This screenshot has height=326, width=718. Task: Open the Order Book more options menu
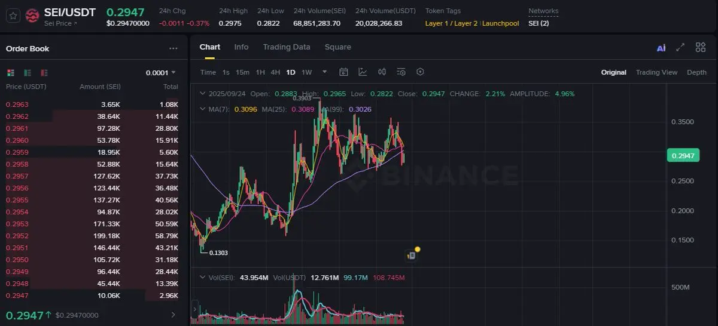coord(174,48)
